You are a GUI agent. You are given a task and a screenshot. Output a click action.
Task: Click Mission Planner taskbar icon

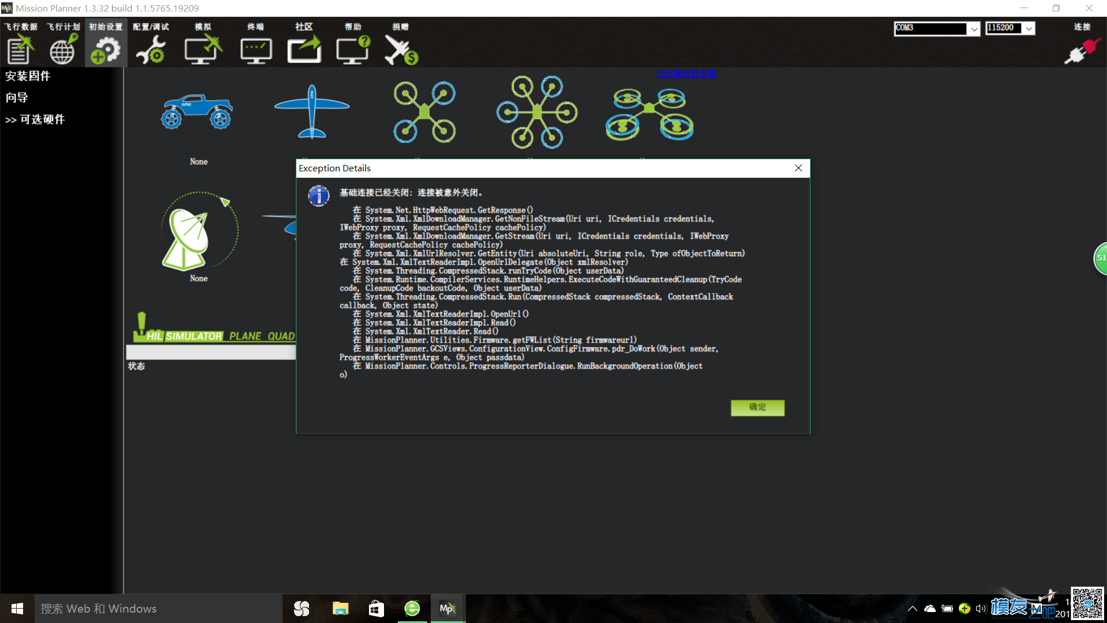pyautogui.click(x=447, y=609)
